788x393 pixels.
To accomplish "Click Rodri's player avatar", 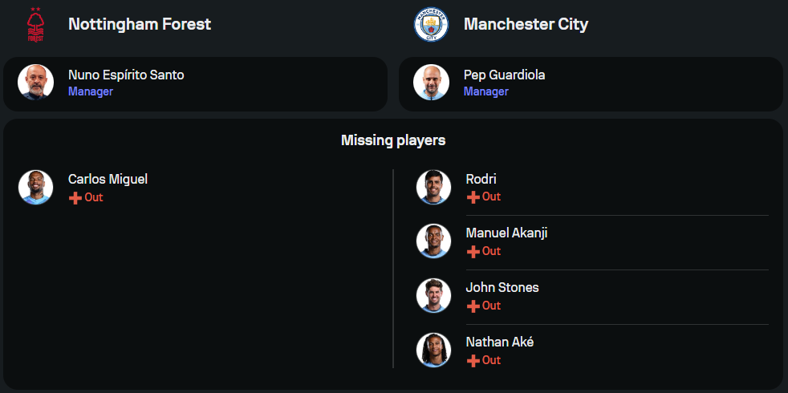I will 433,187.
